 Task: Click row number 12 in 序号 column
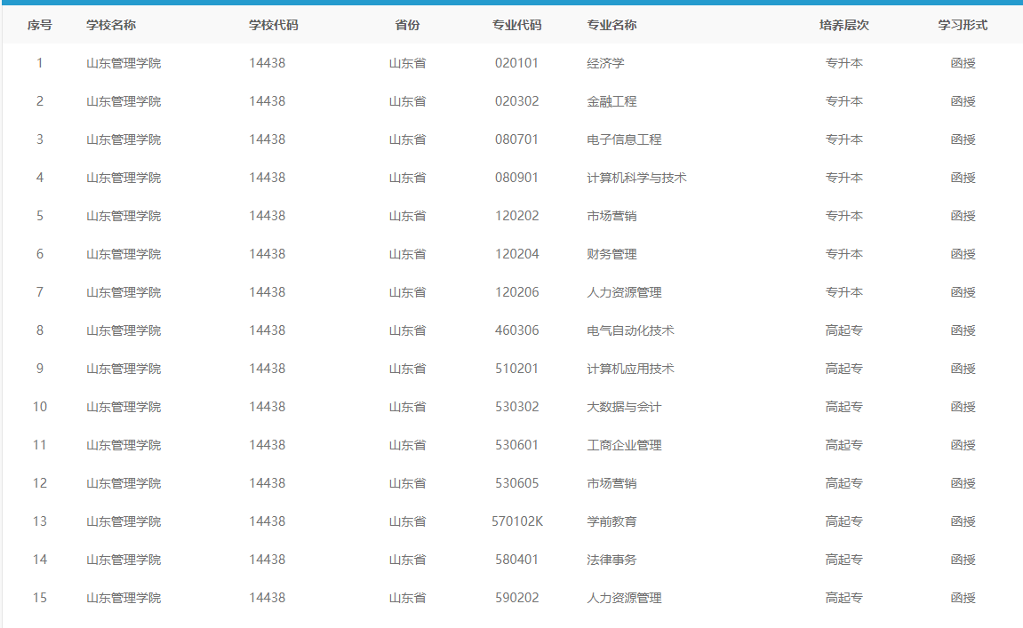tap(40, 483)
